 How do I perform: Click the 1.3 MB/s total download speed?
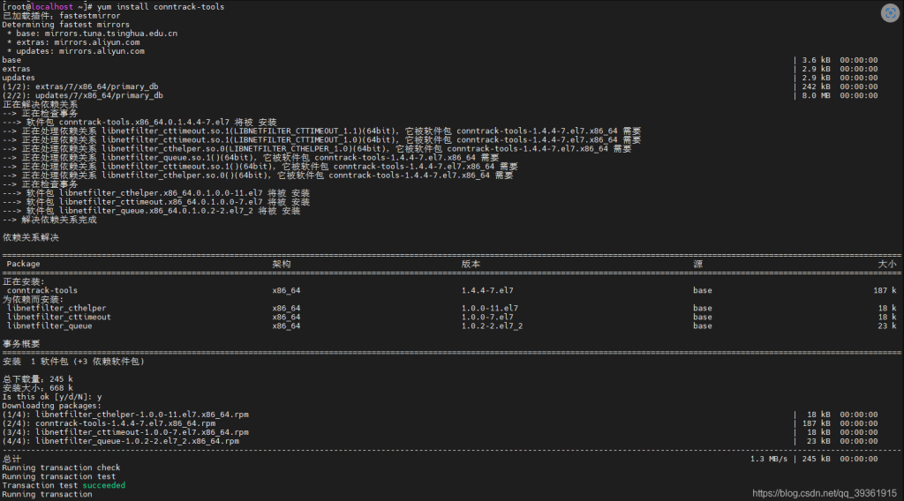tap(768, 459)
